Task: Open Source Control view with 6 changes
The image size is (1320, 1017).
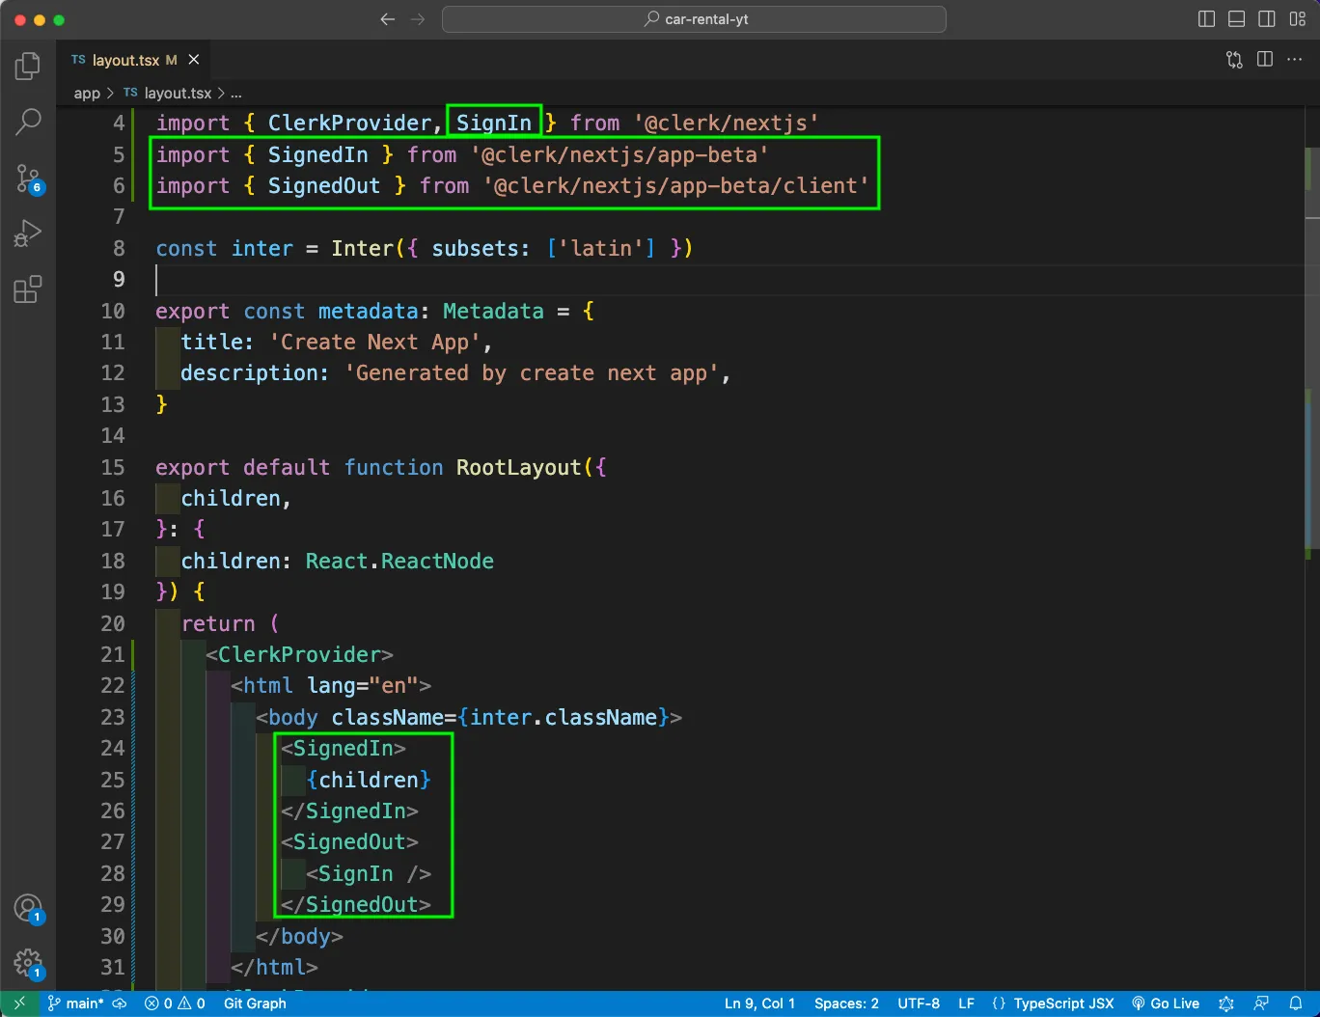Action: pos(28,178)
